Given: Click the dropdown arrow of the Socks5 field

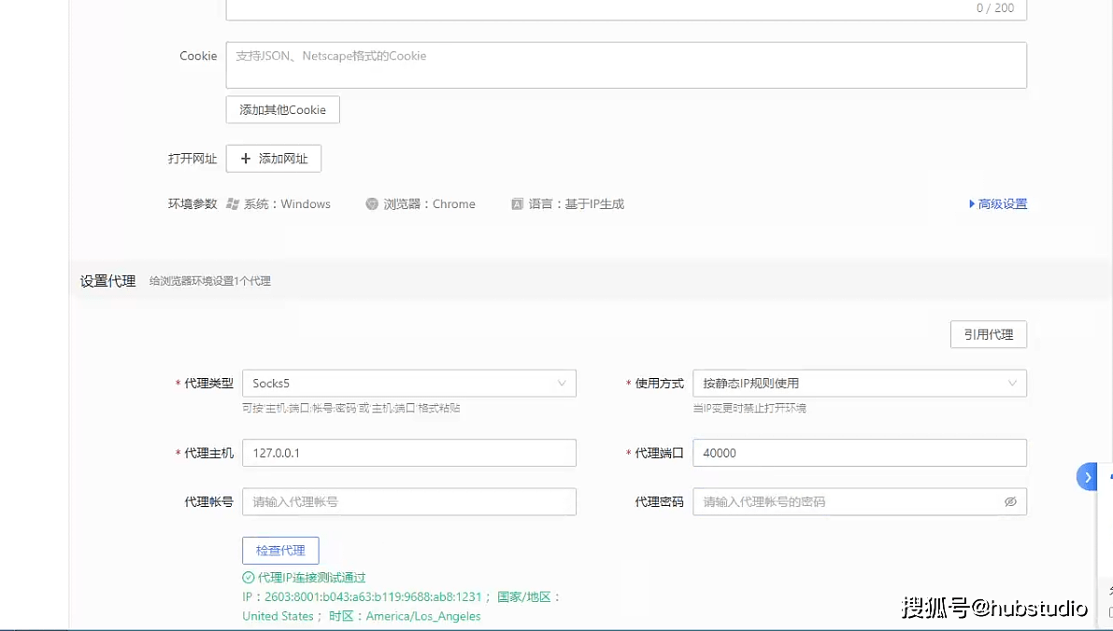Looking at the screenshot, I should pos(562,383).
